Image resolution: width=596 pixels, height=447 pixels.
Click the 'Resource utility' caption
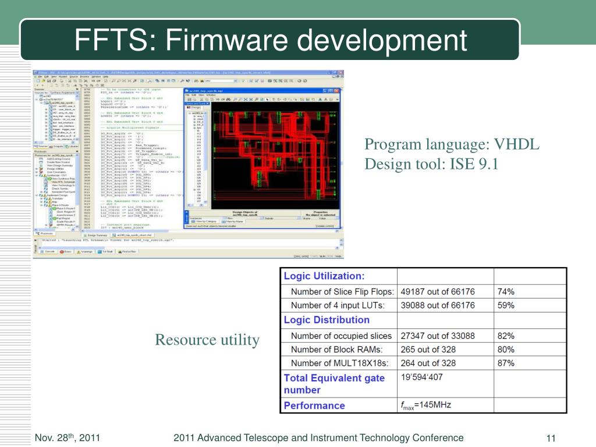pyautogui.click(x=207, y=340)
